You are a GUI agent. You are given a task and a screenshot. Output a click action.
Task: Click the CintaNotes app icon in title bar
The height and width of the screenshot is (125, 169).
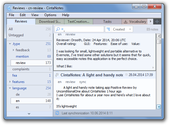coord(9,8)
